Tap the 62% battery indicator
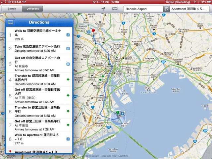 (x=205, y=2)
